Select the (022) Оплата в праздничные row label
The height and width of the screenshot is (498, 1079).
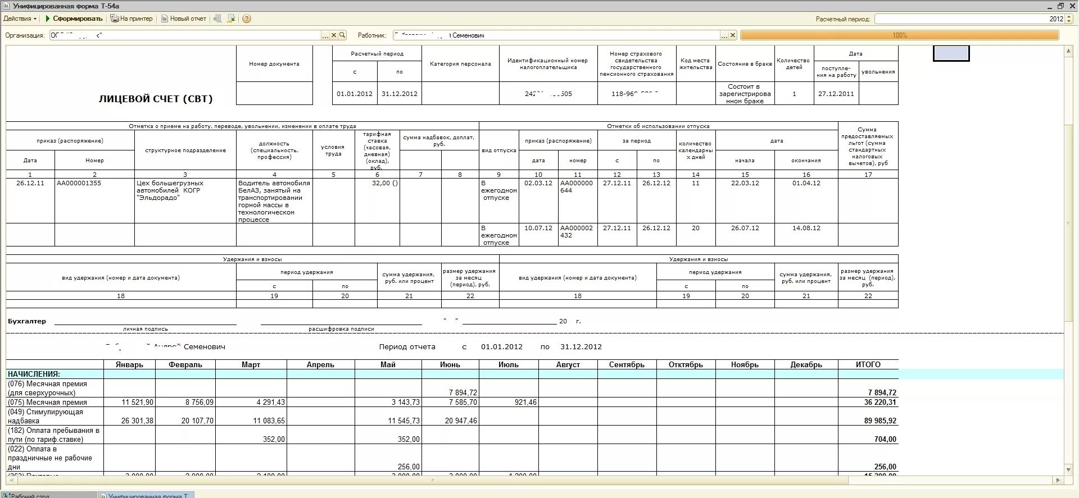[55, 458]
